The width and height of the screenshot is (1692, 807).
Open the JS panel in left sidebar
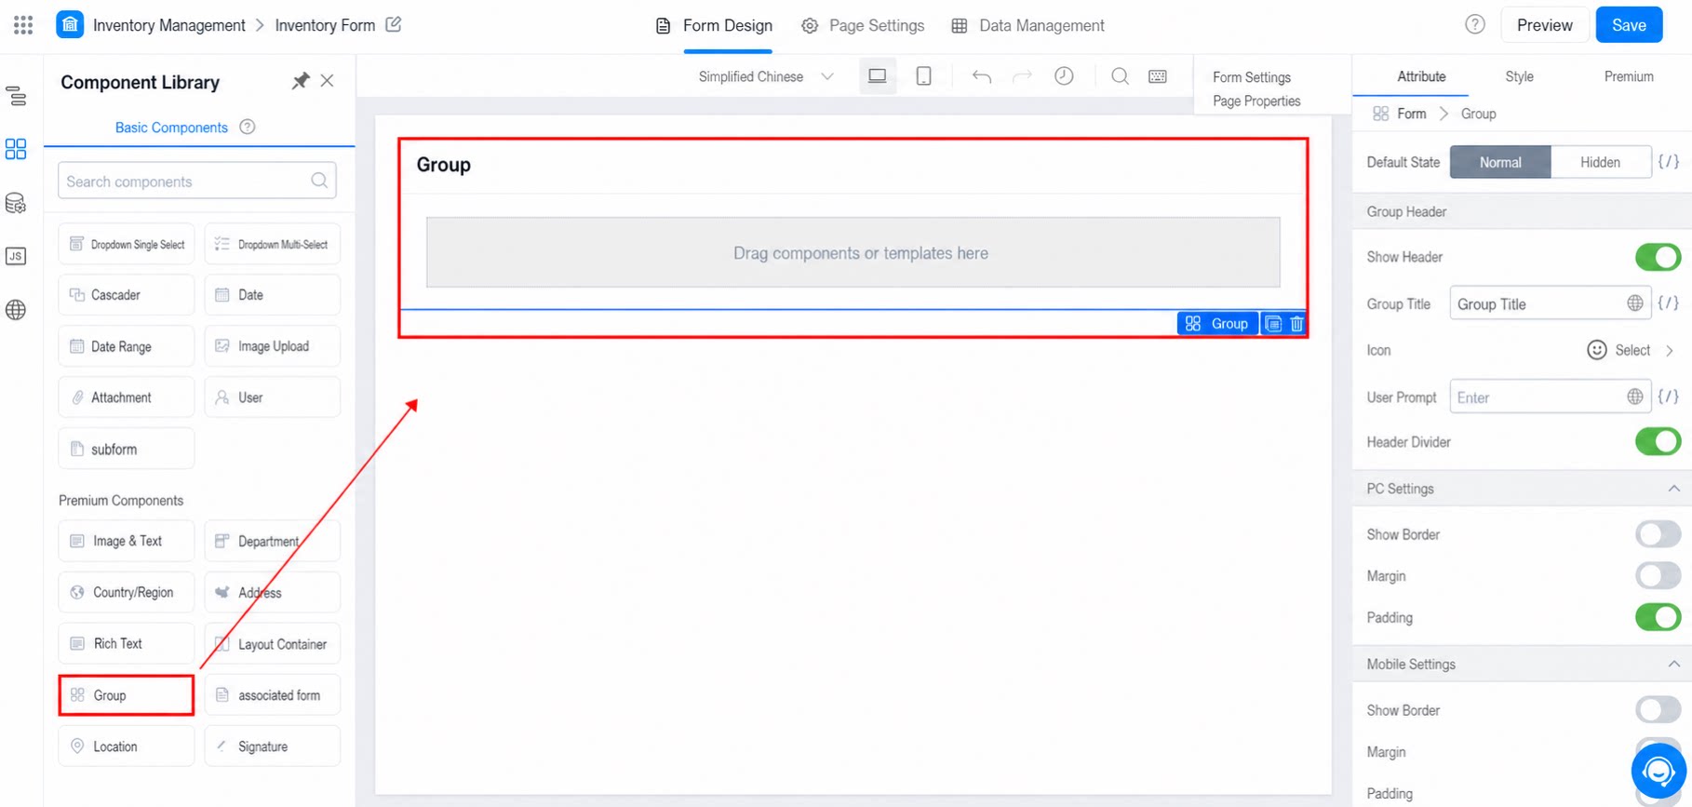16,256
